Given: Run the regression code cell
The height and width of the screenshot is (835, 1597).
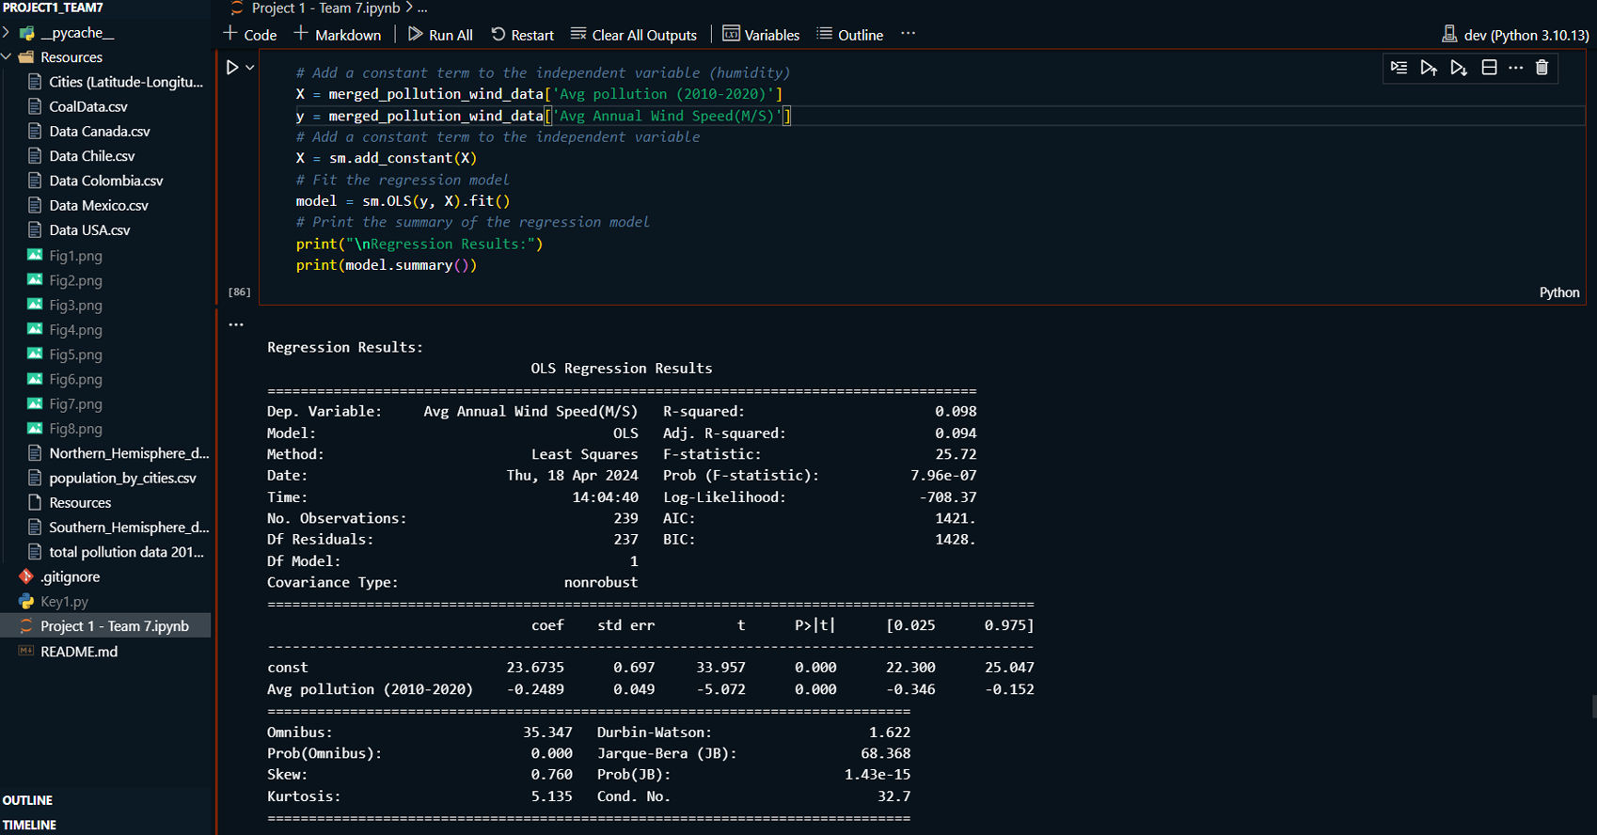Looking at the screenshot, I should [x=231, y=68].
